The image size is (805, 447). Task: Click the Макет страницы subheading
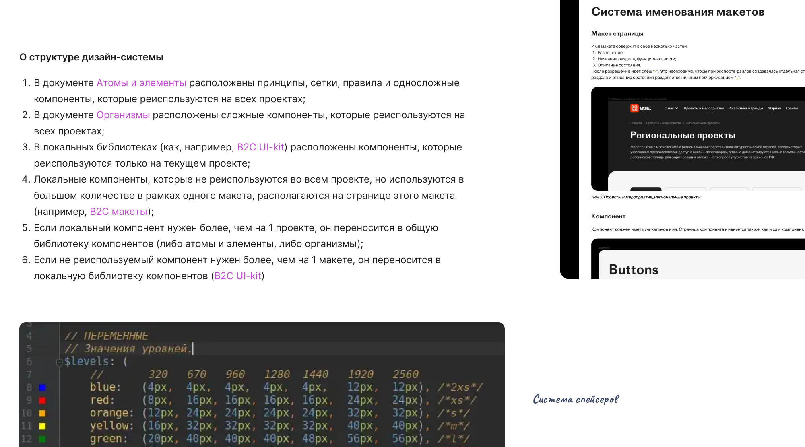(x=617, y=34)
